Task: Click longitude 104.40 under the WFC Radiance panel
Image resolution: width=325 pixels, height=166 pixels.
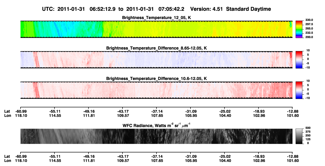Action: pyautogui.click(x=224, y=161)
